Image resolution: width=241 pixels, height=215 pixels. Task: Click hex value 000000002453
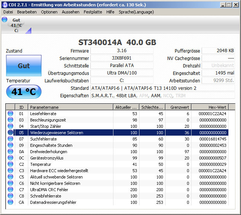point(213,145)
